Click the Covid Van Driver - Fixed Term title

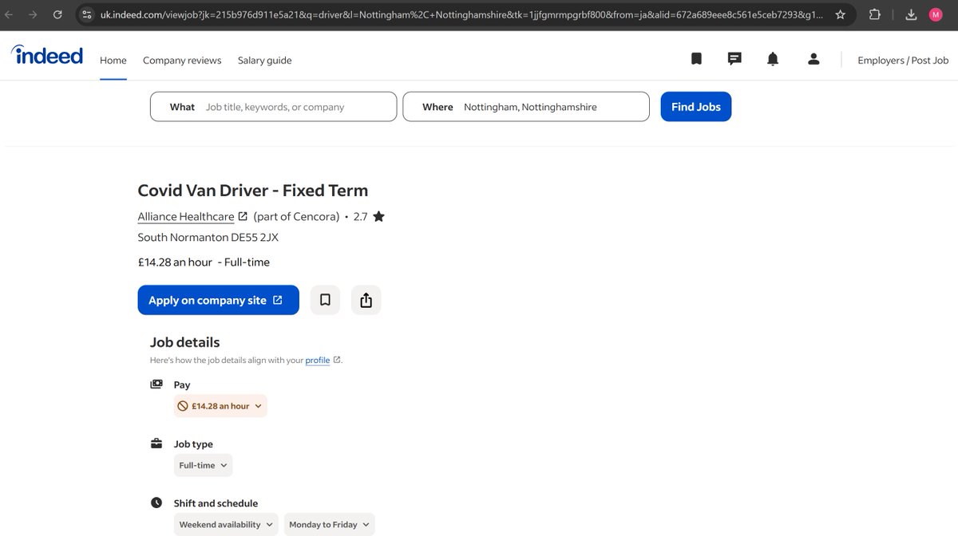[x=253, y=190]
